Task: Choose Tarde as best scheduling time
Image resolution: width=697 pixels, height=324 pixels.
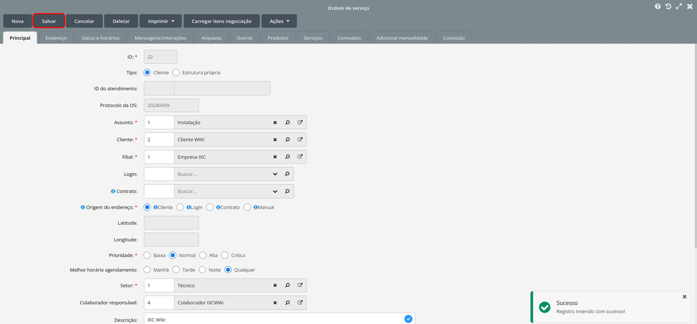Action: tap(176, 270)
